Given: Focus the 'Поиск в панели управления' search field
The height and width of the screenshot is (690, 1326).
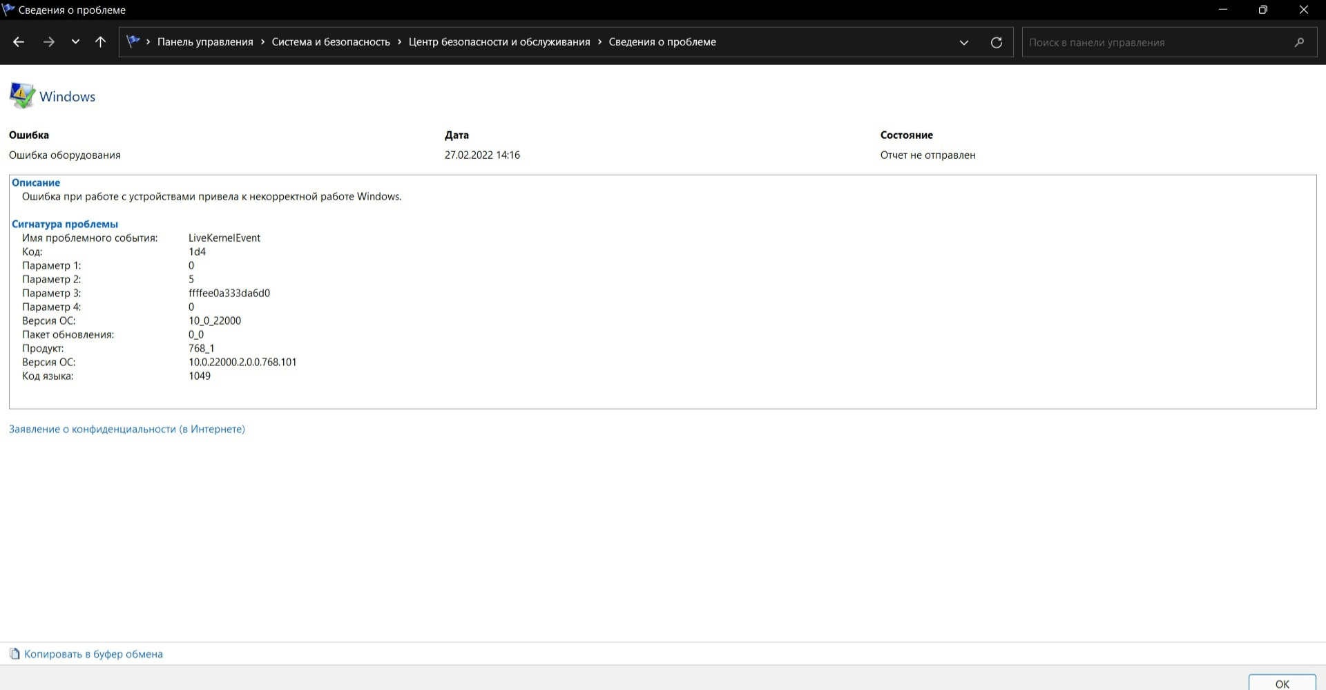Looking at the screenshot, I should [x=1169, y=42].
